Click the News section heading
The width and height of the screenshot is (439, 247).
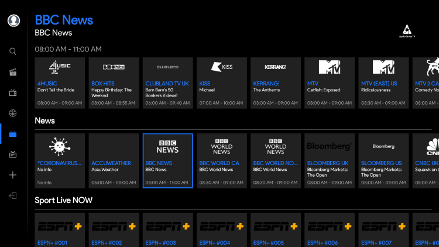coord(45,121)
